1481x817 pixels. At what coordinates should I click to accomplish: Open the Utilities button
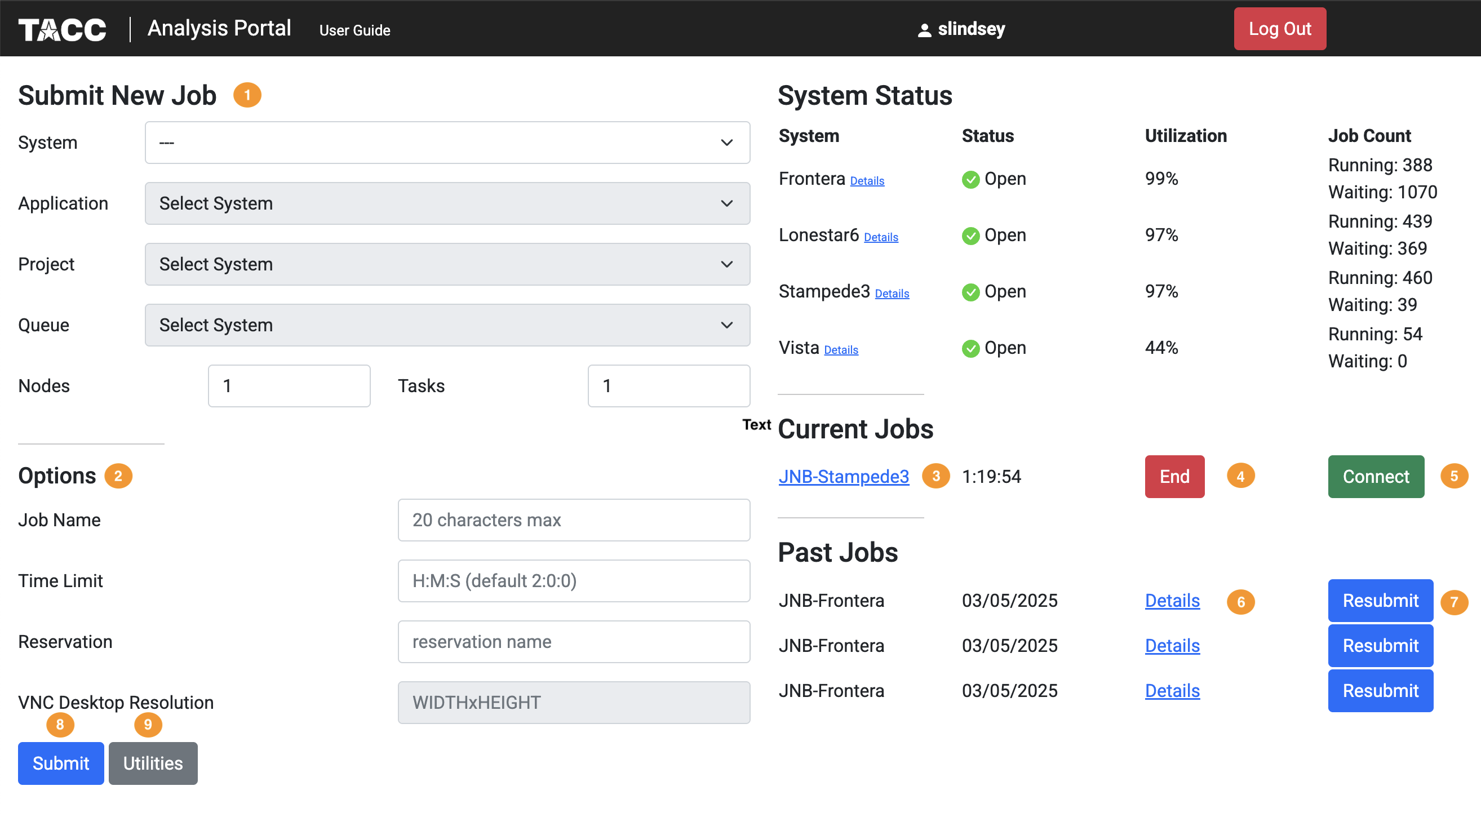click(153, 763)
